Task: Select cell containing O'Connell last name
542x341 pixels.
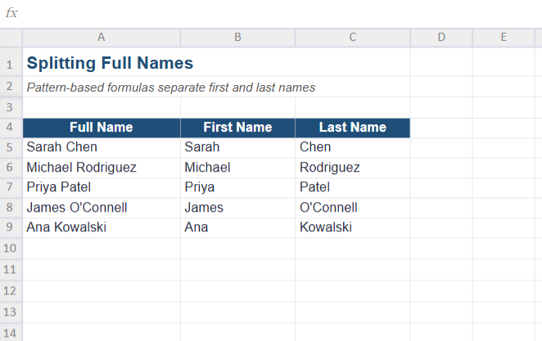Action: 353,208
